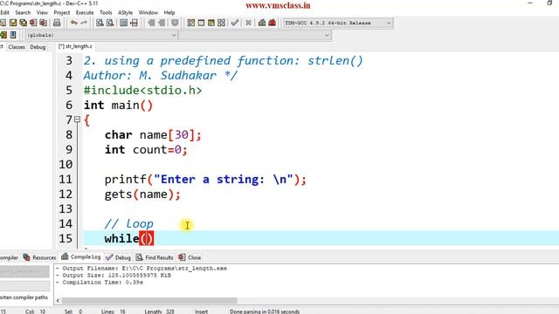Click the navigate Forward arrow icon
Screen dimensions: 559x314
tap(162, 23)
